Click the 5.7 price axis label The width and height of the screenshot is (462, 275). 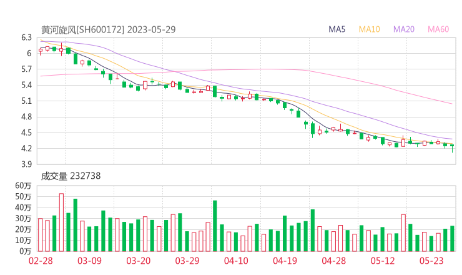point(26,69)
